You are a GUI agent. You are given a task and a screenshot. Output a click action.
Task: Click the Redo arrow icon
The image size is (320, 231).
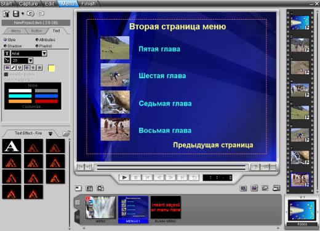[41, 14]
